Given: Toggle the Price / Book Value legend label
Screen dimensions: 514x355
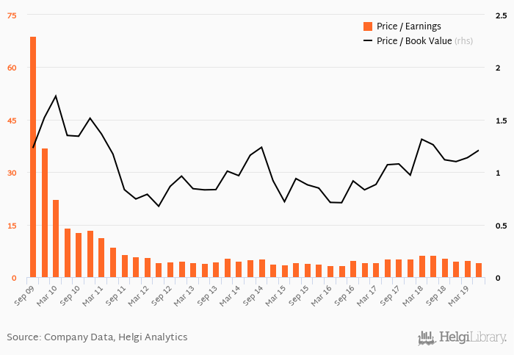Looking at the screenshot, I should (414, 40).
